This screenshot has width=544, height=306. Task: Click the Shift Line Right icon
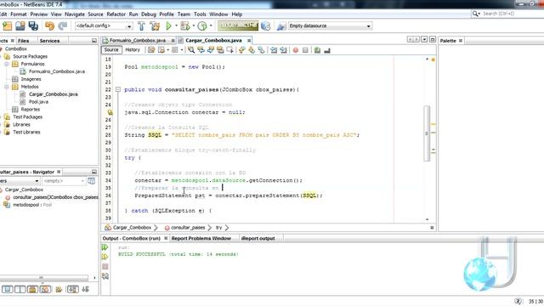pyautogui.click(x=283, y=50)
